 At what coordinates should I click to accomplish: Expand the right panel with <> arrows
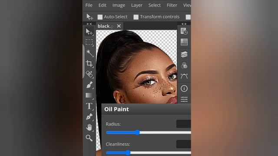tap(184, 24)
